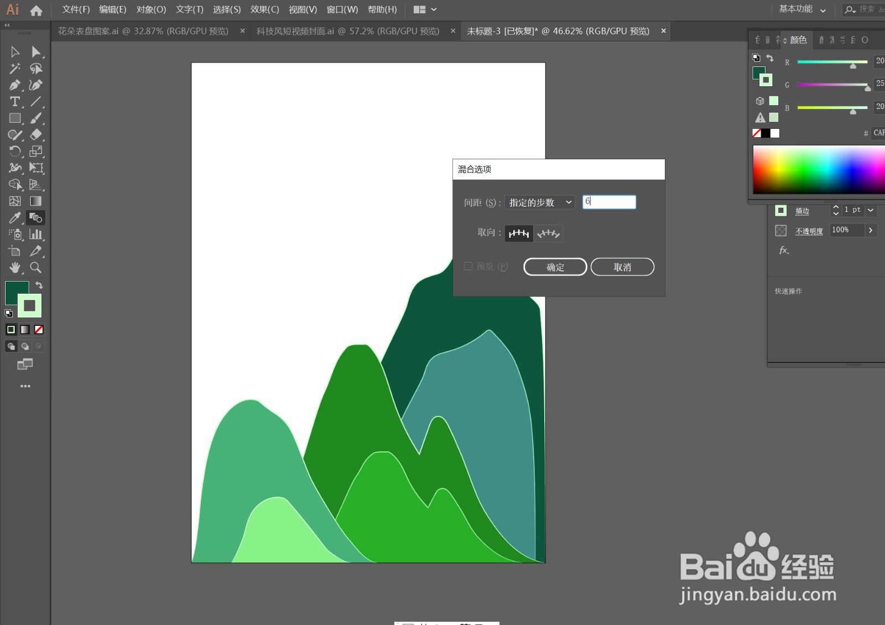Open the 描边 stroke panel link

coord(802,211)
